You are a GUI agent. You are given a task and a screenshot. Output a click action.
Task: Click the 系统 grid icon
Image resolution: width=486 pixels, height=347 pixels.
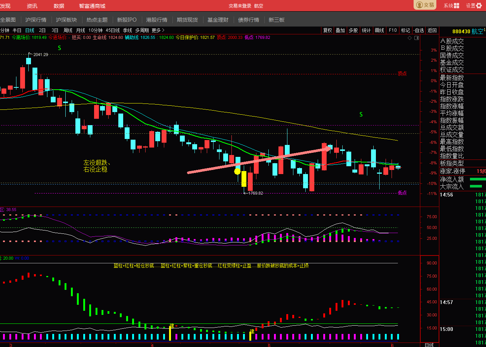(457, 6)
